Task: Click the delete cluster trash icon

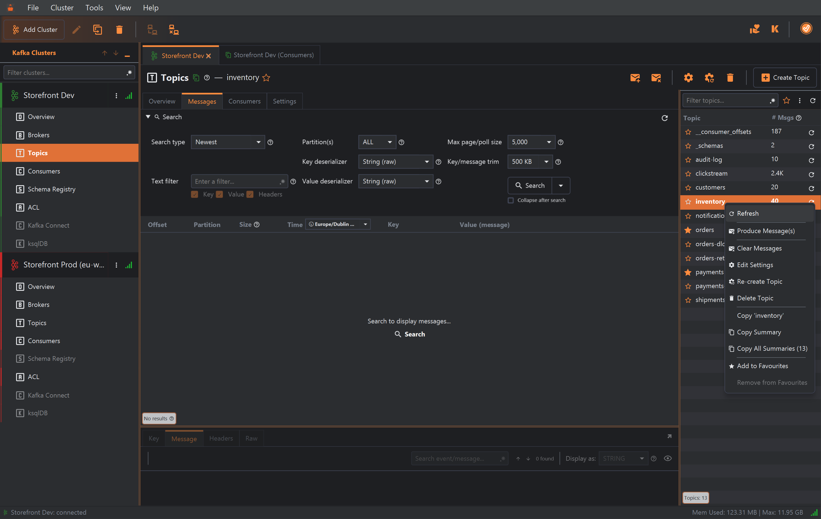Action: pos(119,30)
